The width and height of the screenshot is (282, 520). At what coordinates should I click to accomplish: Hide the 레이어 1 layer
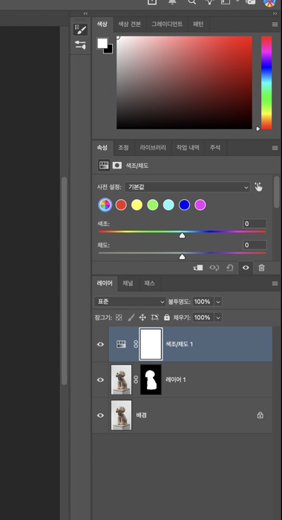(100, 380)
